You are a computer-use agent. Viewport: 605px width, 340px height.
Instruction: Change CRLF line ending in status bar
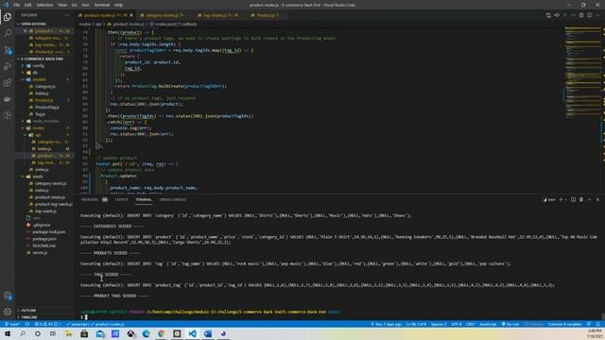tap(470, 324)
